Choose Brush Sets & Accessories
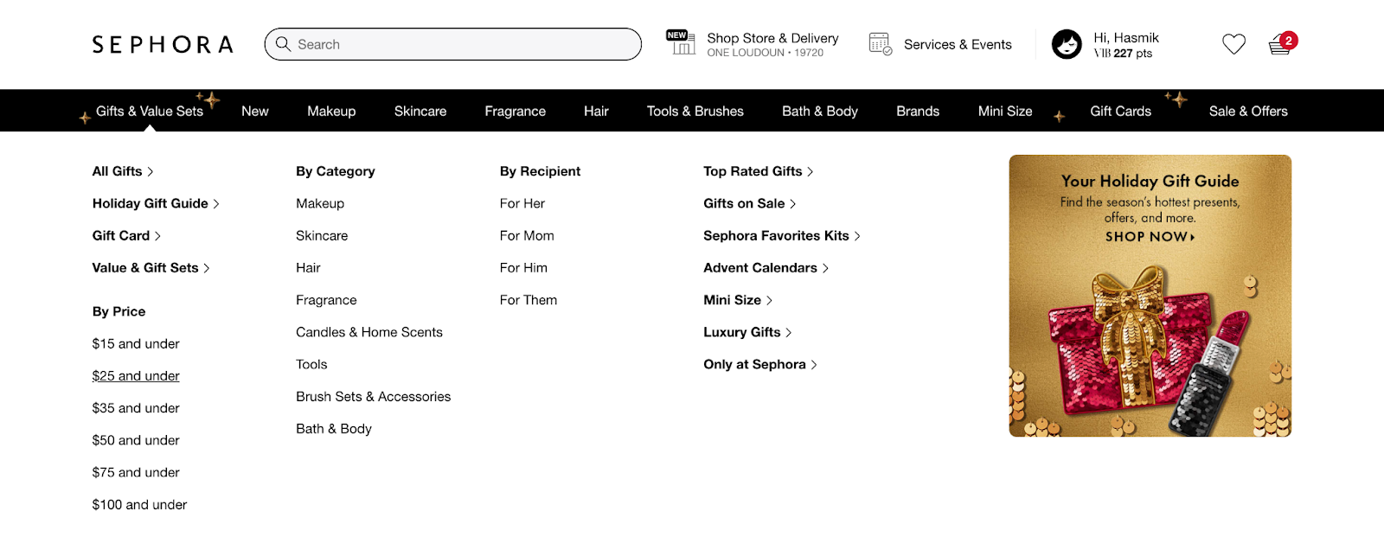 coord(374,396)
